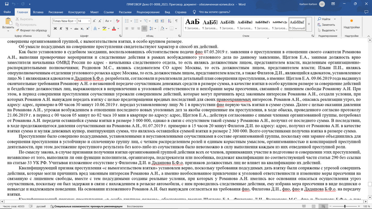Switch to the Рецензирование tab

click(148, 12)
